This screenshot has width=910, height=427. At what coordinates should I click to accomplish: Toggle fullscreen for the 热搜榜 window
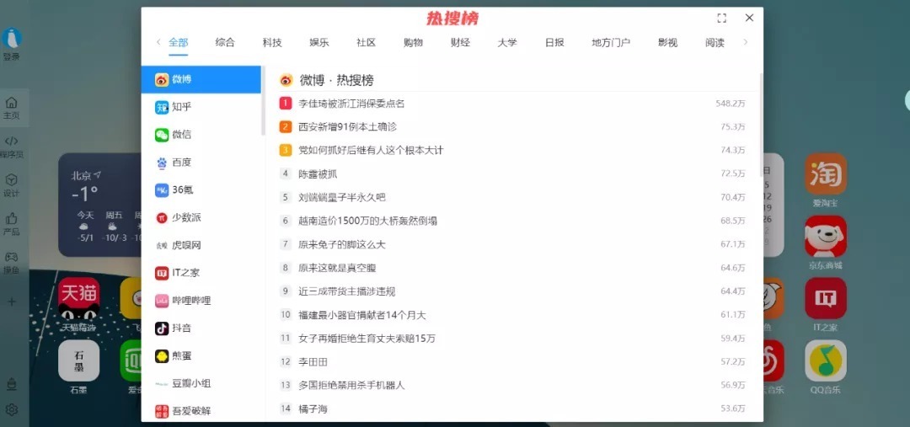click(721, 18)
